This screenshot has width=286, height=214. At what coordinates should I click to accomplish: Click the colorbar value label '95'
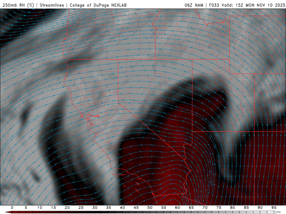tap(274, 208)
